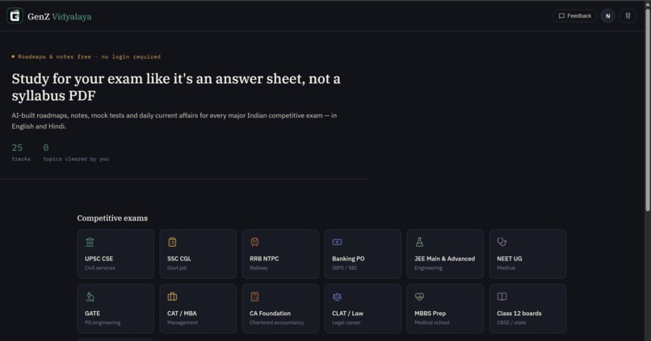Open the SSC CGL clipboard icon card
651x341 pixels.
pyautogui.click(x=198, y=254)
